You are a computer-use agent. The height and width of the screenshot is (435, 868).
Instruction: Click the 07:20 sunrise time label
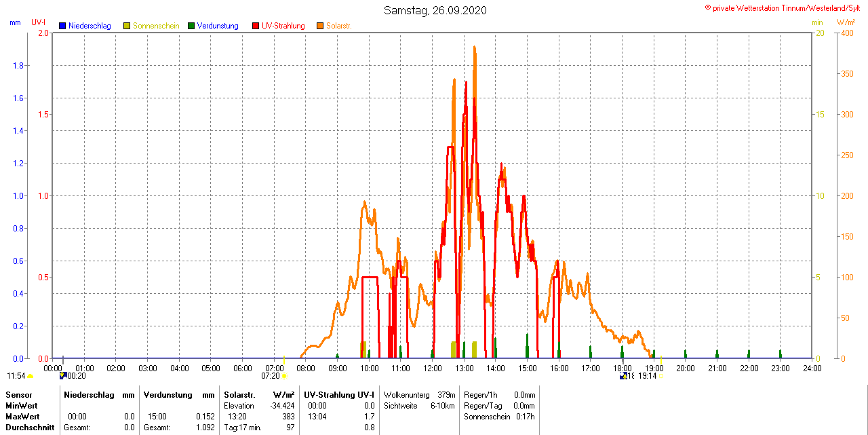point(271,375)
